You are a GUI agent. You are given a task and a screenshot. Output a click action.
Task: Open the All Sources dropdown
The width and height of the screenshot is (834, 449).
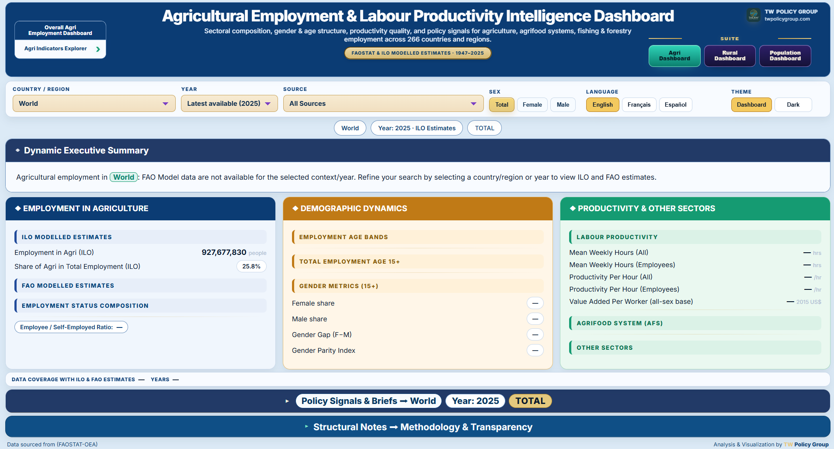click(x=383, y=104)
